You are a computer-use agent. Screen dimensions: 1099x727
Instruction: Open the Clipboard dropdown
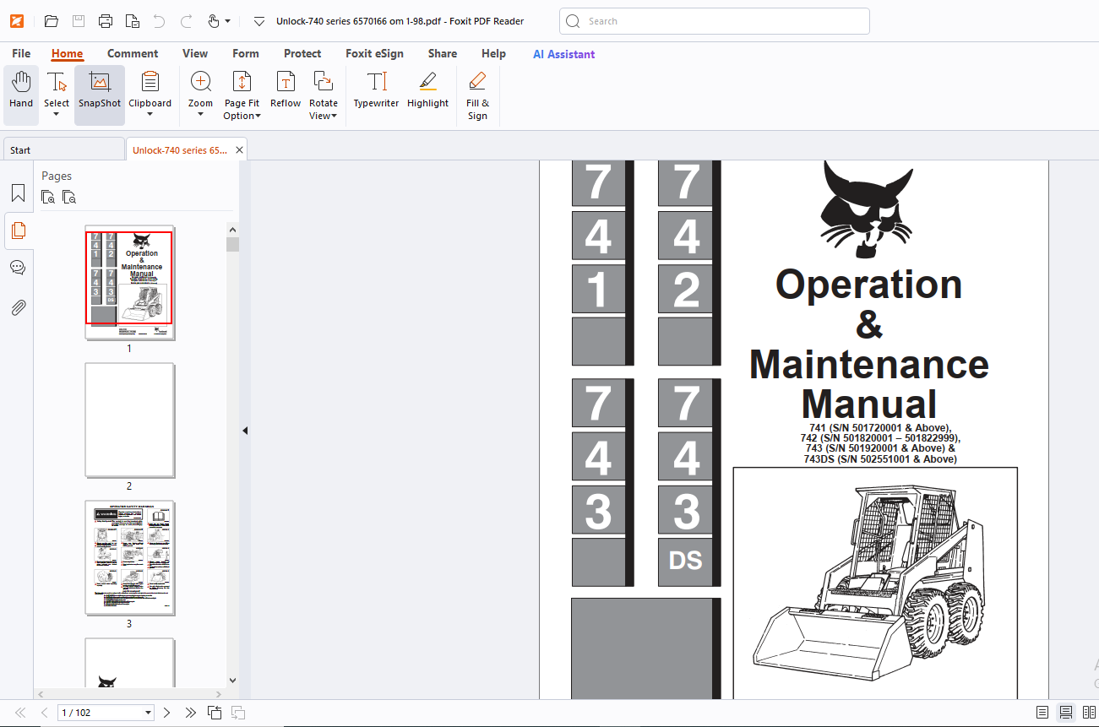150,115
